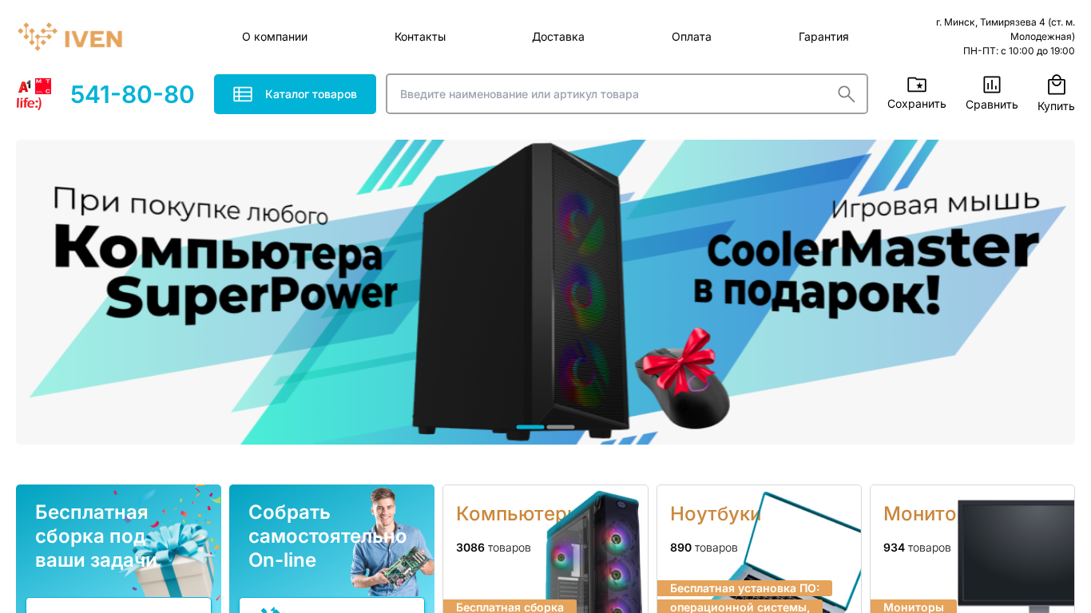Open the Каталог товаров menu button
This screenshot has height=613, width=1091.
[295, 94]
